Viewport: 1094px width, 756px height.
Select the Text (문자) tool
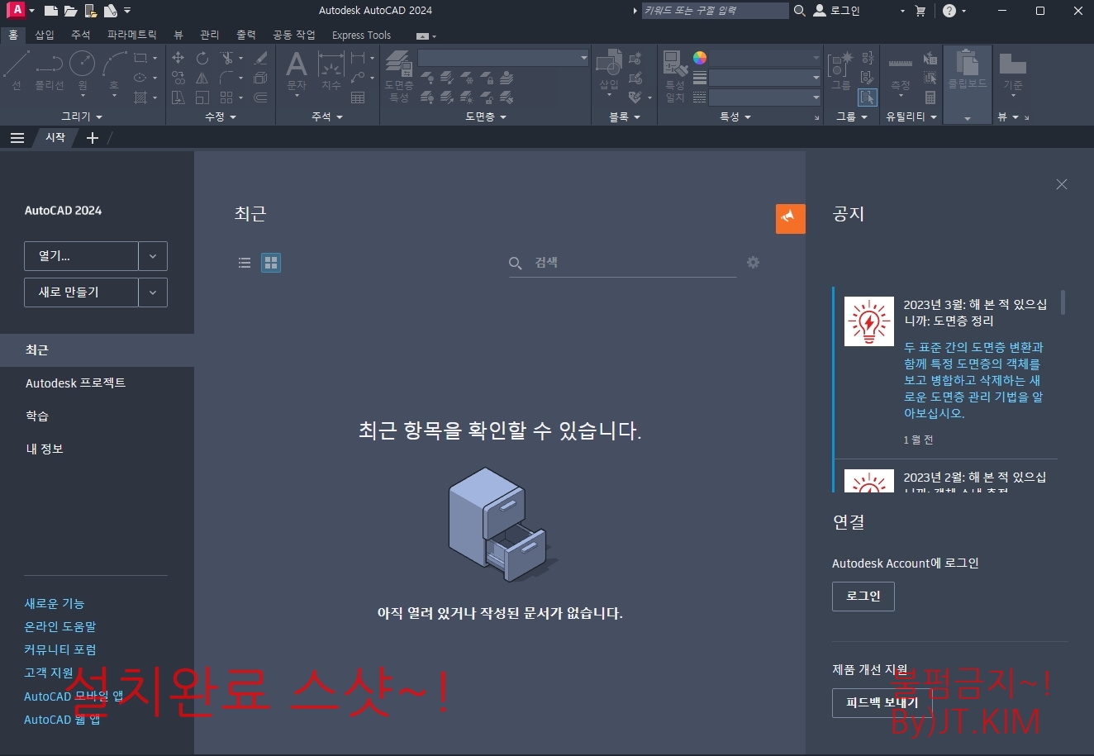pos(297,69)
